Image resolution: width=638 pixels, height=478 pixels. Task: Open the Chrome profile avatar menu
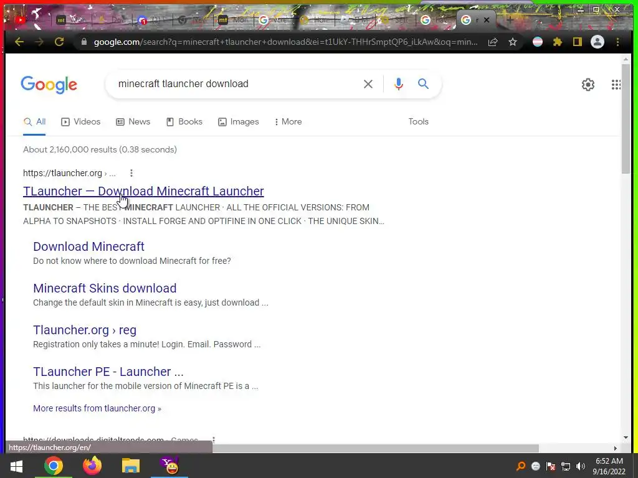(x=598, y=42)
